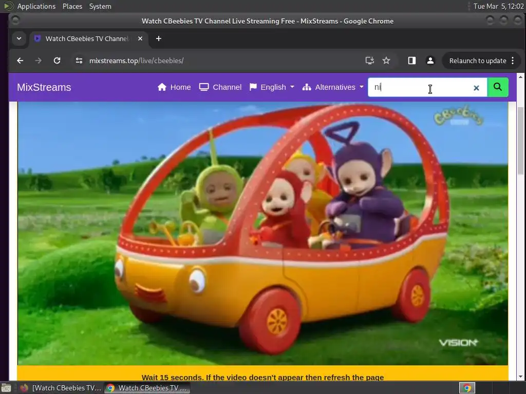Click the green search magnifier button
Viewport: 526px width, 394px height.
498,87
